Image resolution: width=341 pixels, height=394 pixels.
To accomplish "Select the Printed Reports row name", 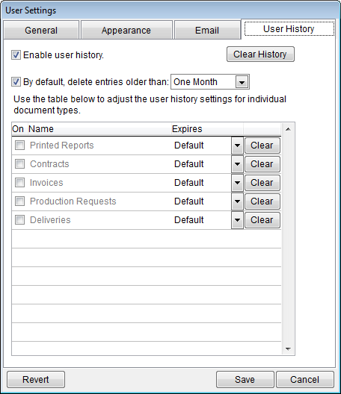I will coord(62,146).
